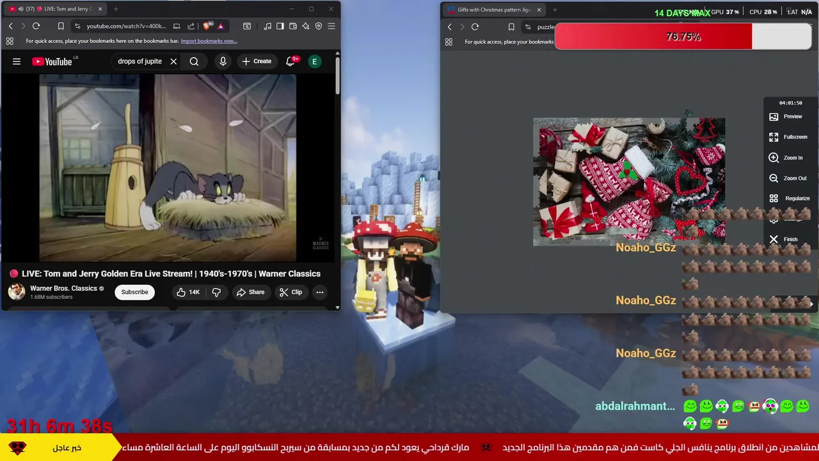Reload the puzzle page
The image size is (819, 461).
tap(475, 27)
